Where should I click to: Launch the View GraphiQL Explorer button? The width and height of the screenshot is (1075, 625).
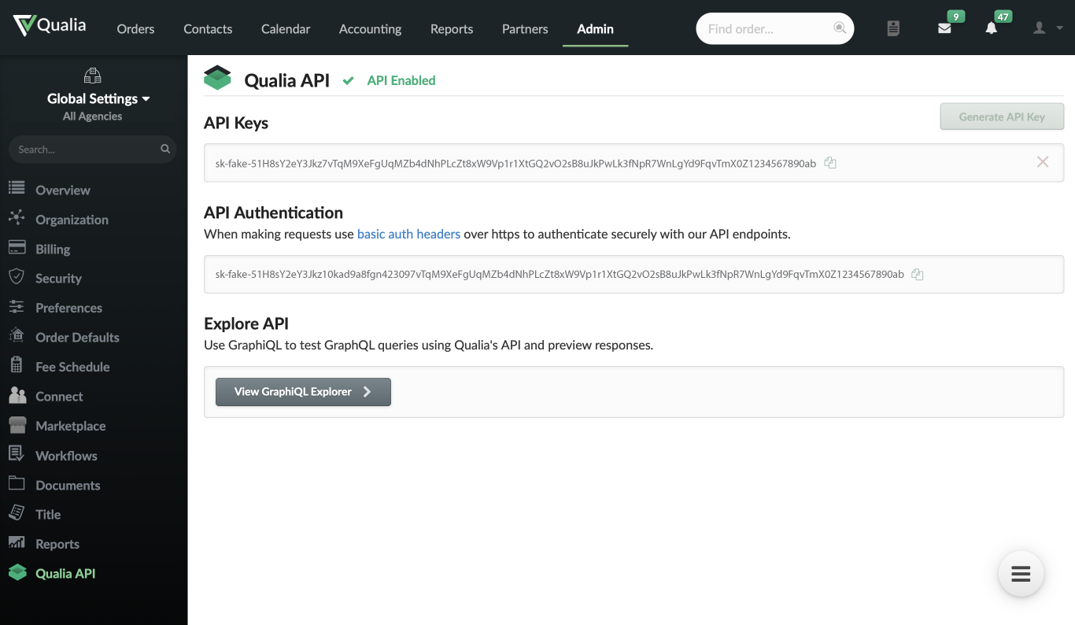click(303, 391)
